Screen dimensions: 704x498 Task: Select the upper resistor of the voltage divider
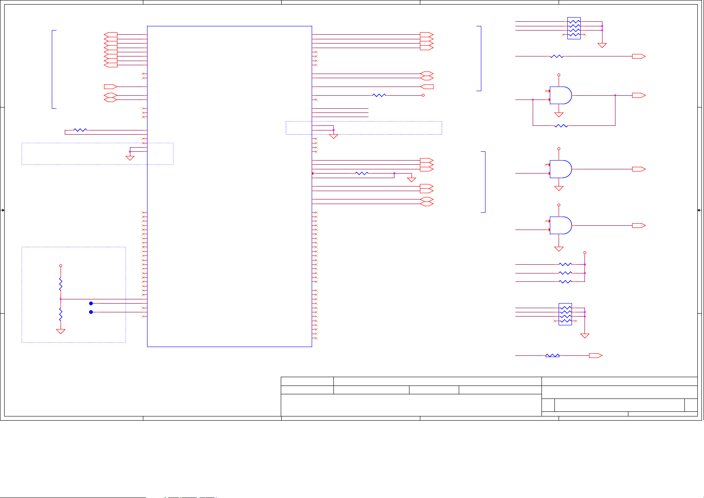pos(61,284)
